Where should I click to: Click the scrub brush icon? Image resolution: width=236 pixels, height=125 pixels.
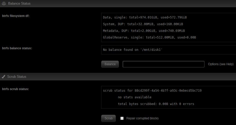tap(3, 77)
